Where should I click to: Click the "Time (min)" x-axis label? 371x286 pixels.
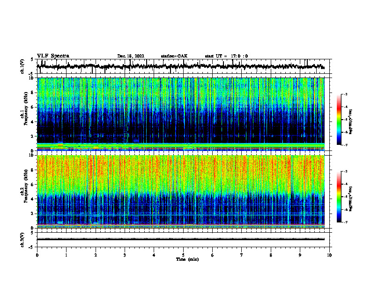coord(187,259)
